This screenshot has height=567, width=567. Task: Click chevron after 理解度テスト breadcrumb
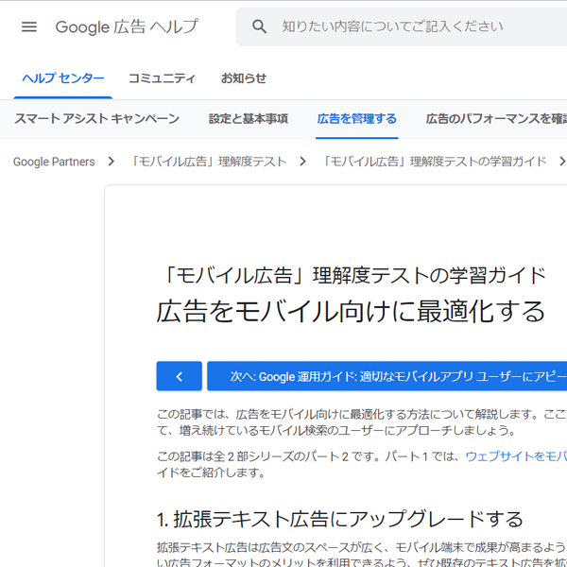(303, 162)
